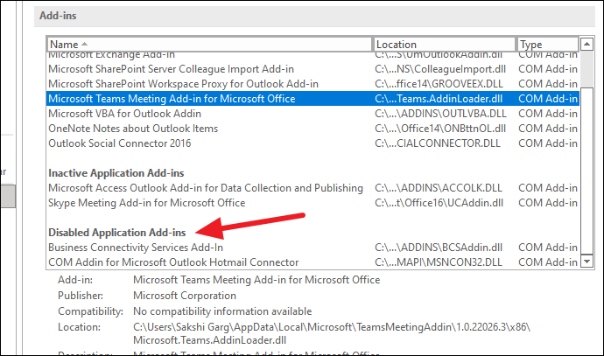Click the scroll up arrow of add-ins list
604x356 pixels.
point(586,44)
